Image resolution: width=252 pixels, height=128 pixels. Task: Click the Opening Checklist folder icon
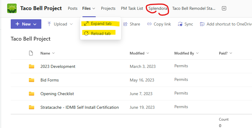(x=32, y=94)
